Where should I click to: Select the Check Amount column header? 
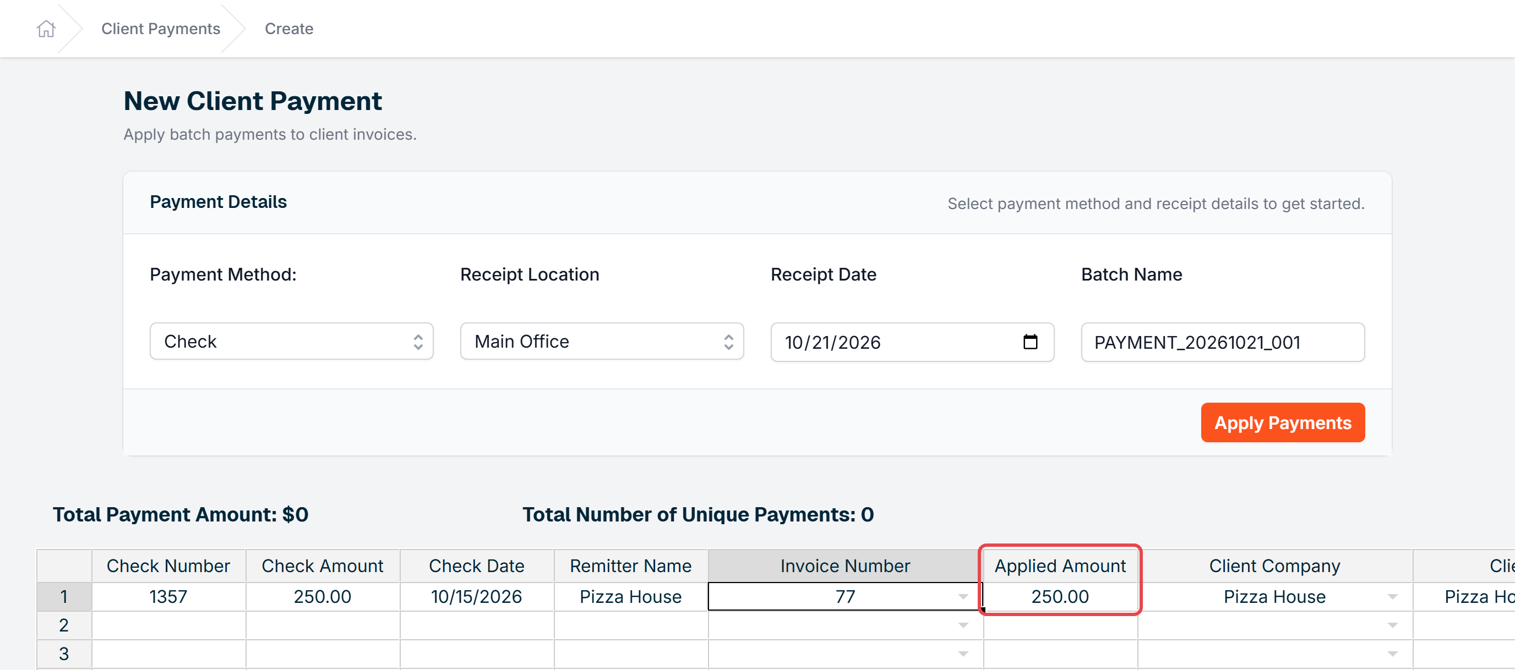pyautogui.click(x=322, y=565)
